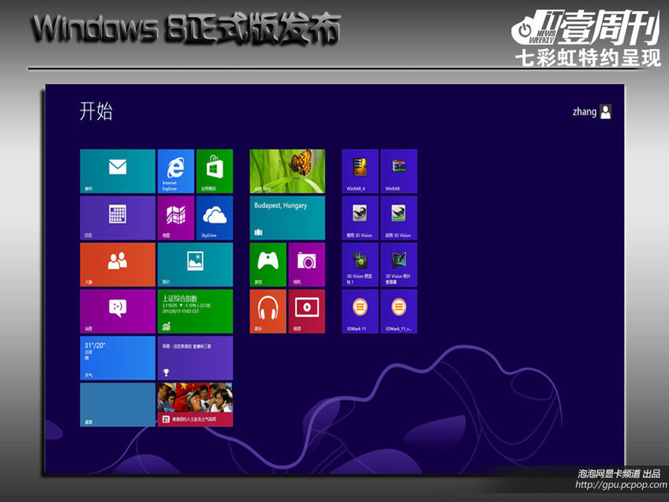The width and height of the screenshot is (669, 502).
Task: Open the green Store shopping bag tile
Action: pos(215,171)
